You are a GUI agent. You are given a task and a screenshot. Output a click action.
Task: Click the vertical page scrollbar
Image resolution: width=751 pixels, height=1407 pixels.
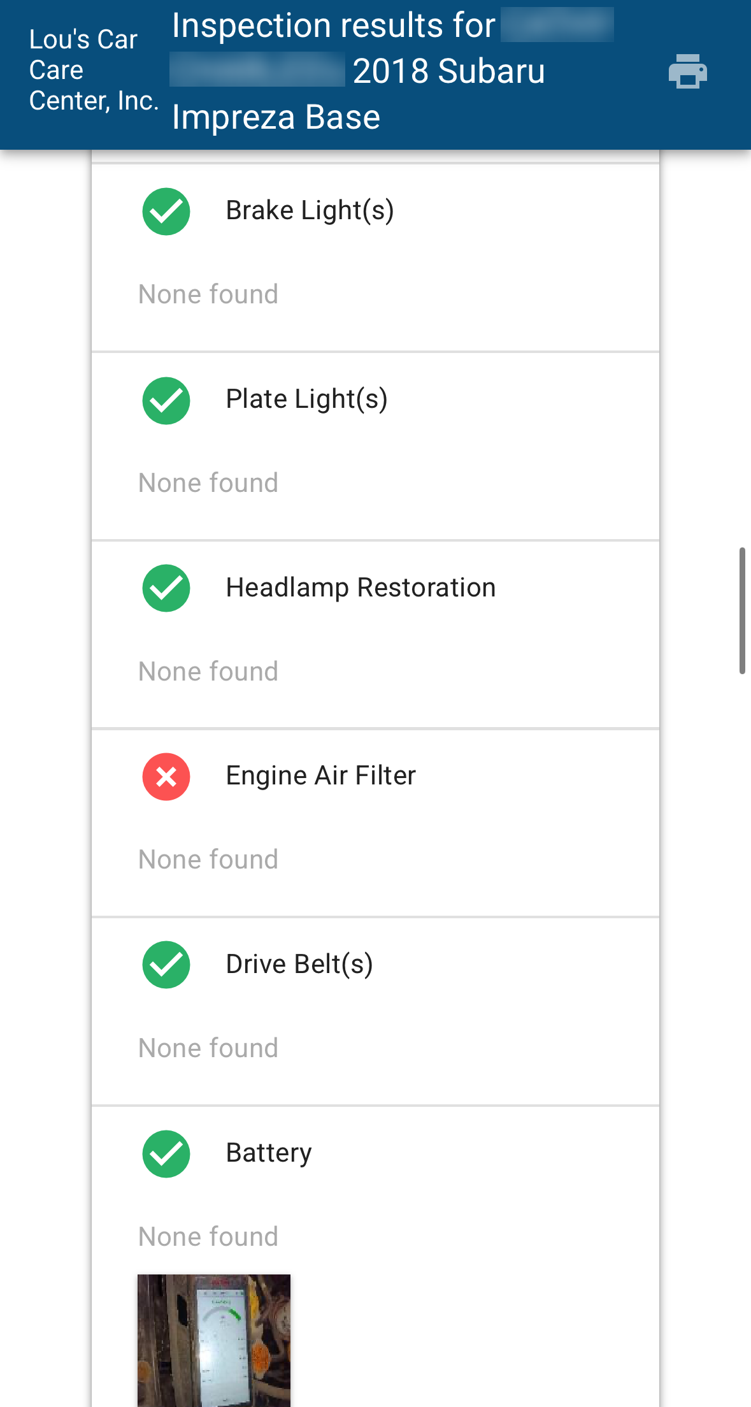[x=742, y=610]
